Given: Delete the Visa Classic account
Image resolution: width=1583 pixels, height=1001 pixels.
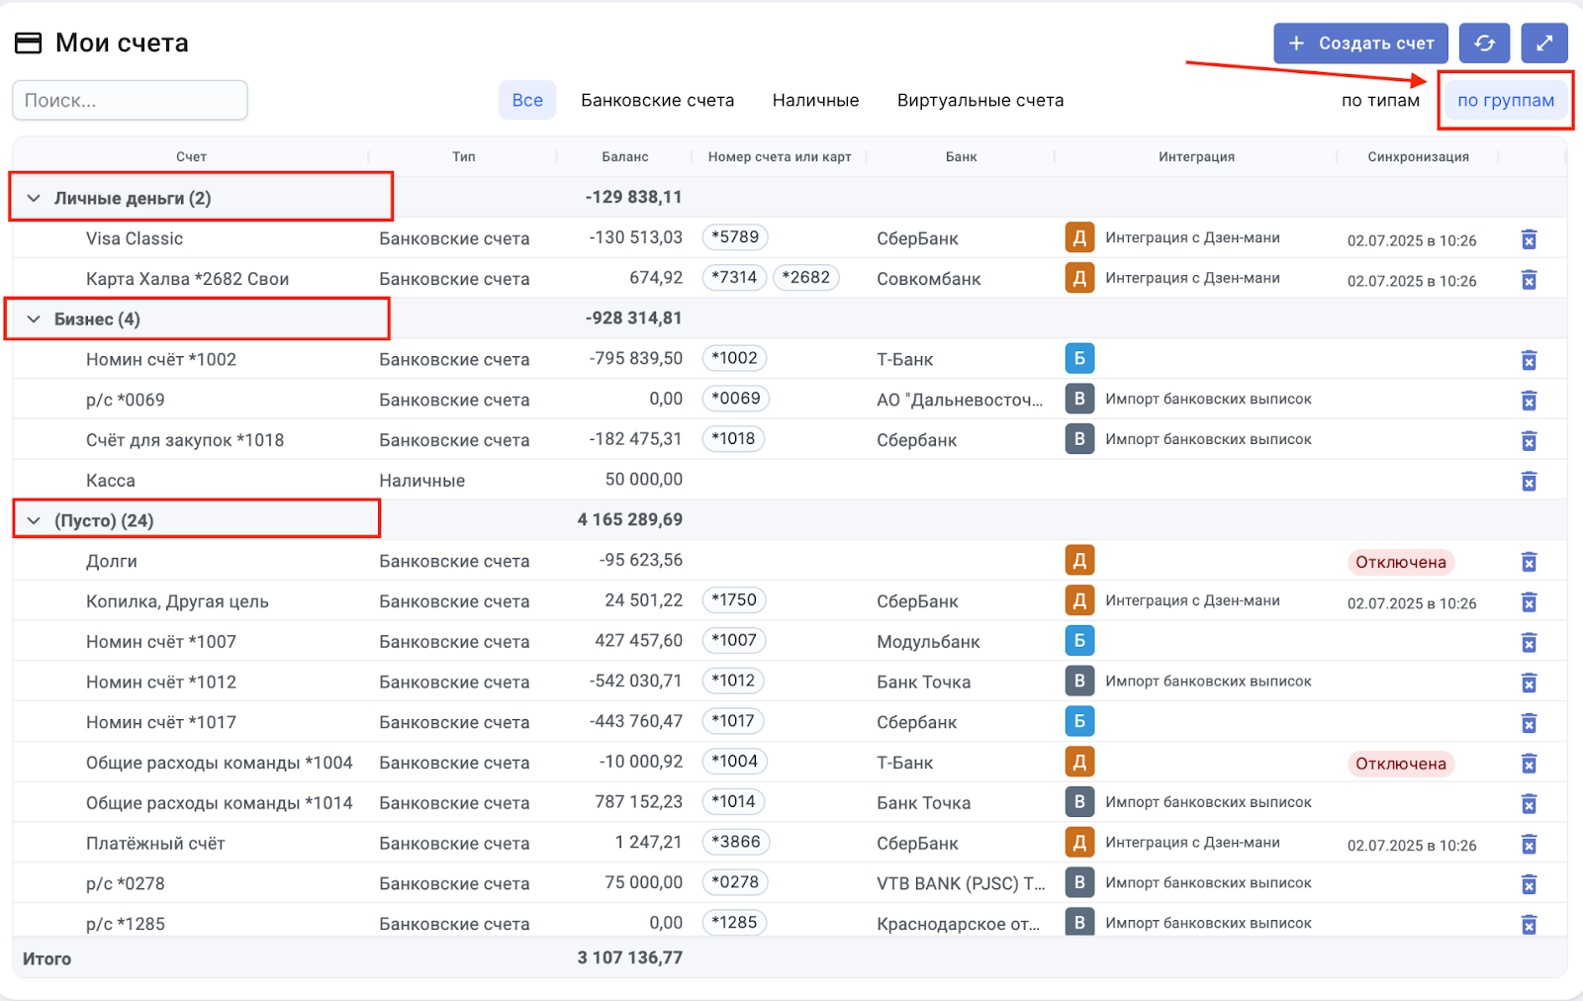Looking at the screenshot, I should point(1529,239).
